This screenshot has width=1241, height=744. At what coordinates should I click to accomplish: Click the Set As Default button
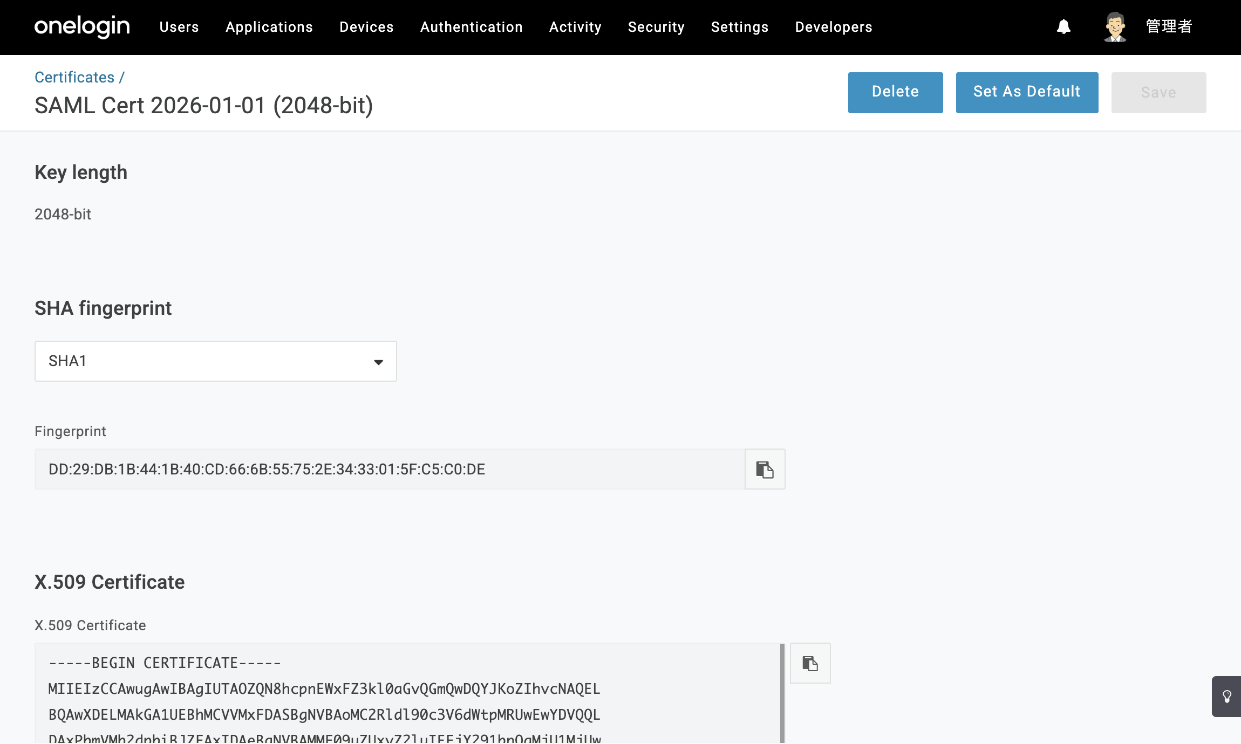(1027, 92)
